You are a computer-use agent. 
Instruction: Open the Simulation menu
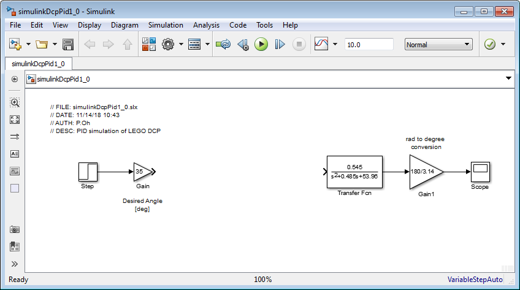166,25
